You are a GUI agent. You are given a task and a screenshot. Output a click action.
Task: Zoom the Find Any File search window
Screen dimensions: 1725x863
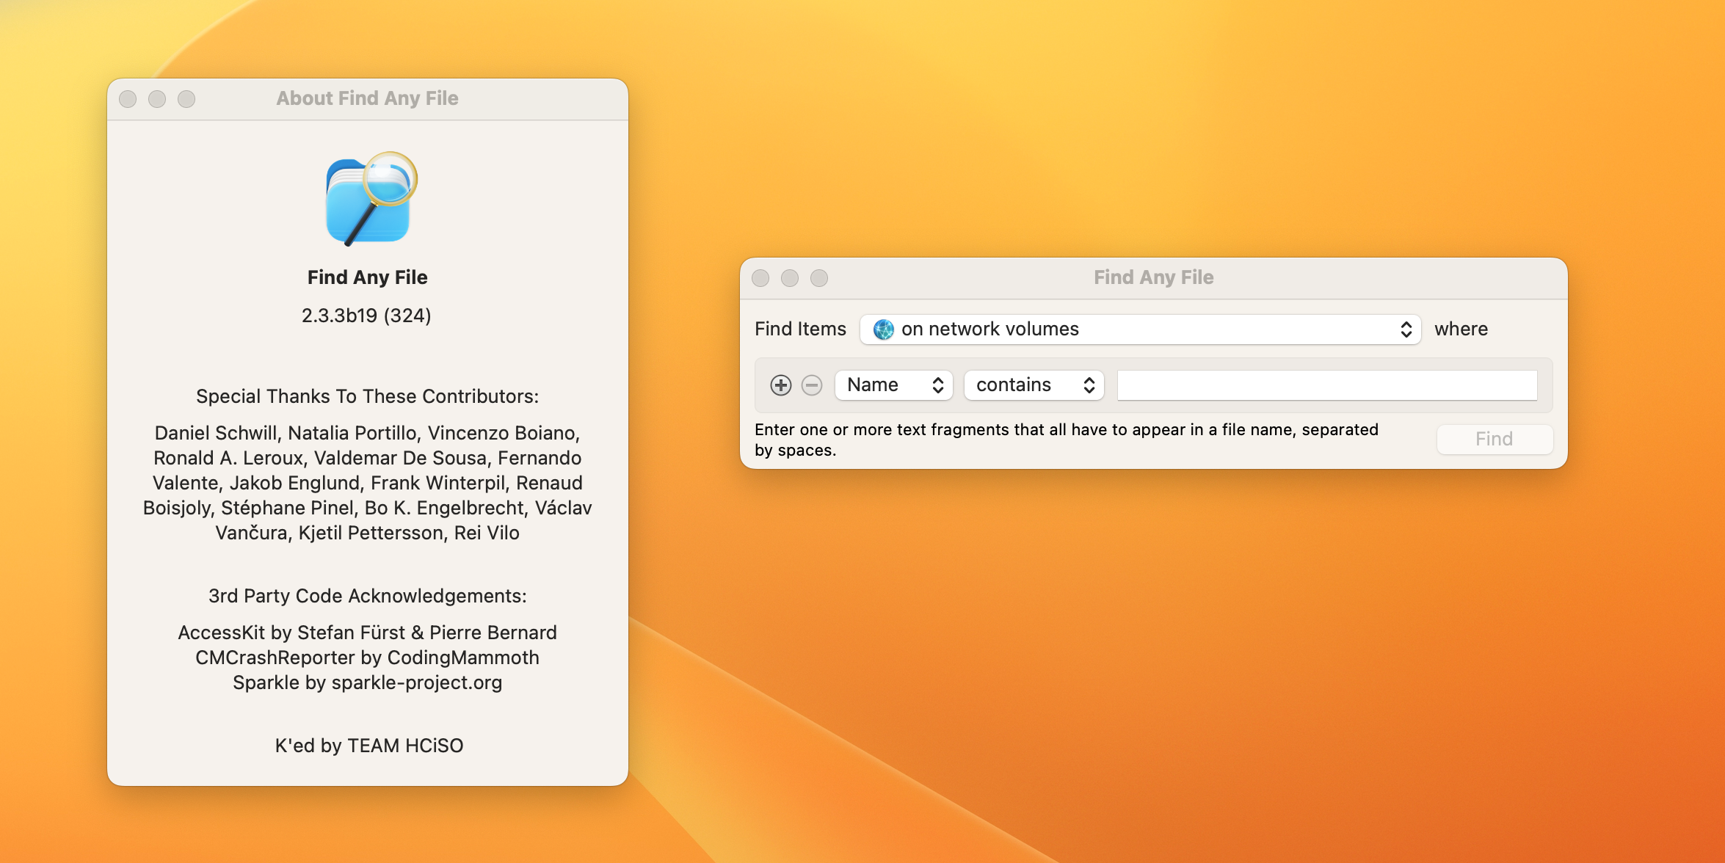pos(819,278)
